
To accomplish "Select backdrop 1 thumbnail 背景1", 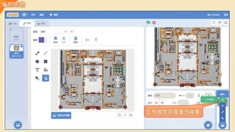I will (16, 35).
